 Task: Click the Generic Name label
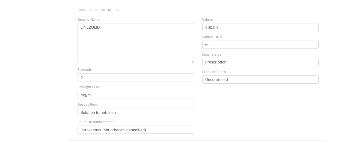point(88,20)
